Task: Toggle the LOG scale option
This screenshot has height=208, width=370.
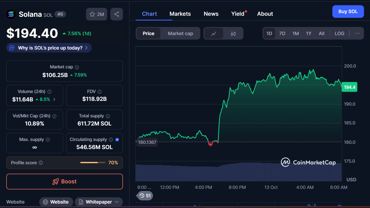Action: (339, 34)
